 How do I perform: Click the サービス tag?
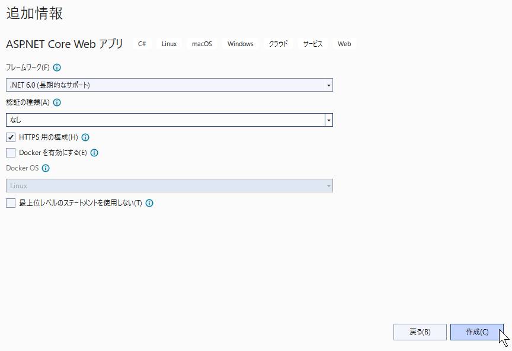[x=313, y=44]
